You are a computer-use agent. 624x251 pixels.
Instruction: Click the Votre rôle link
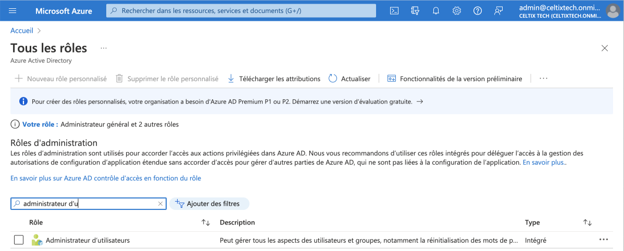pyautogui.click(x=40, y=124)
